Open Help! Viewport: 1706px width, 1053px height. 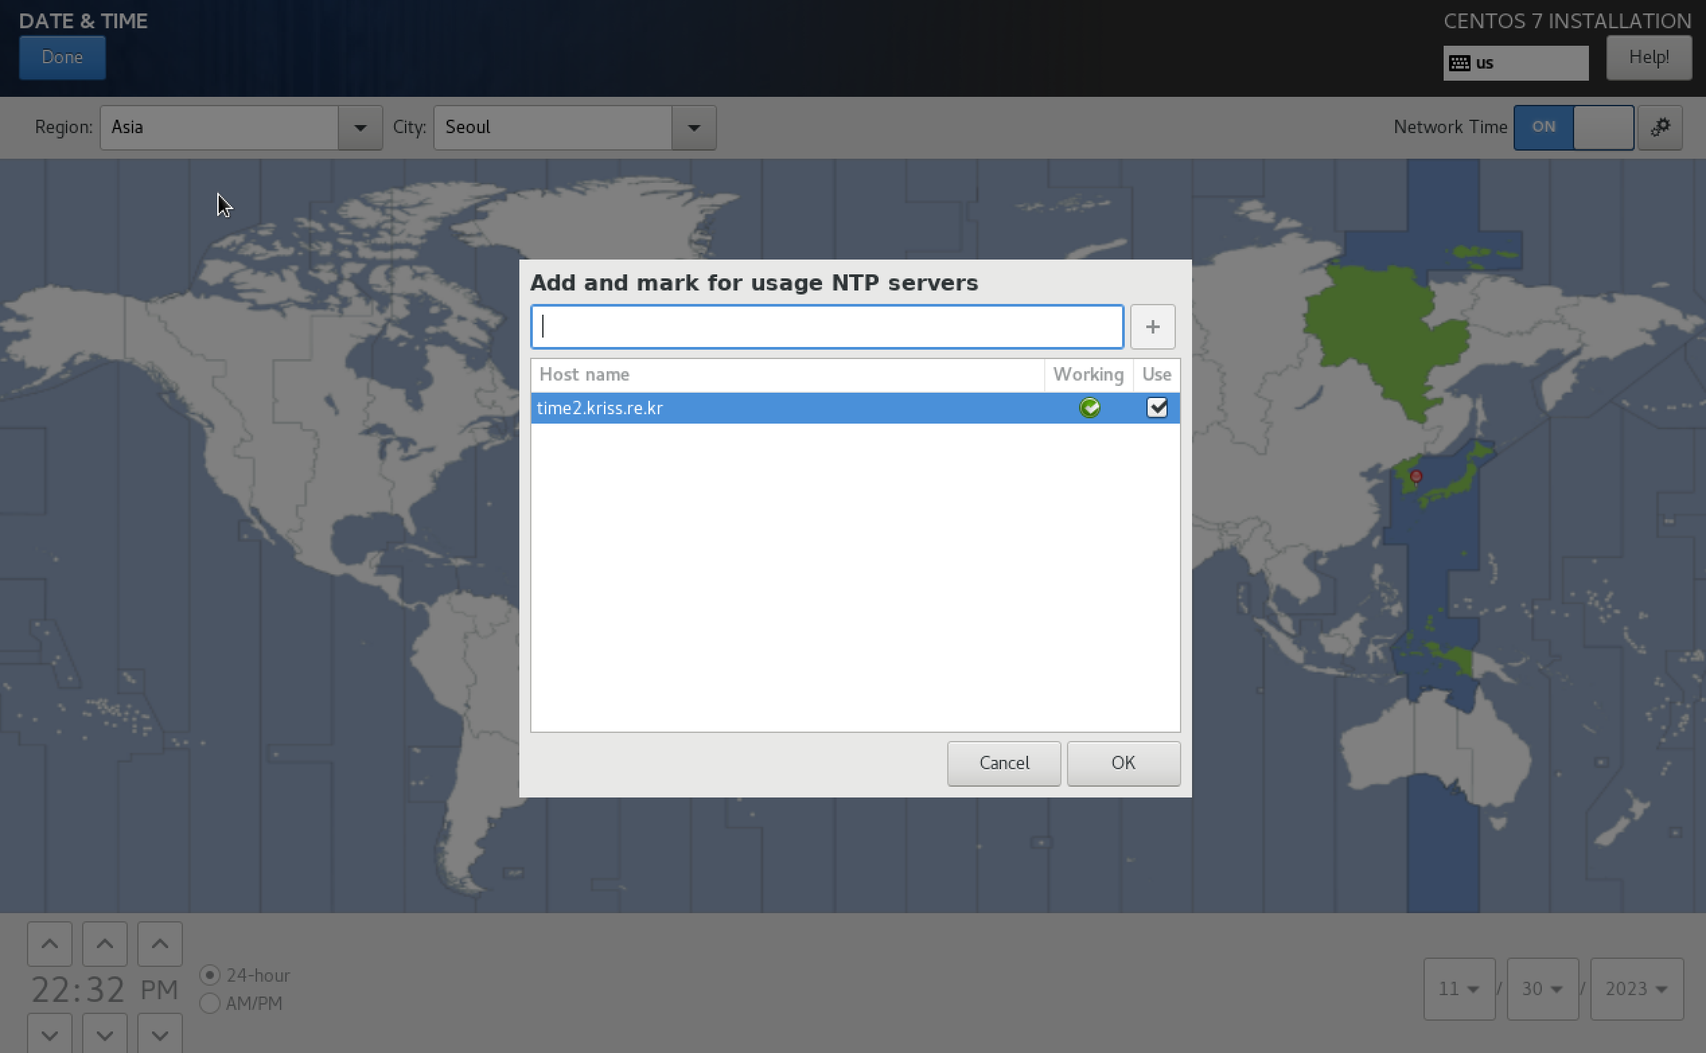tap(1648, 58)
